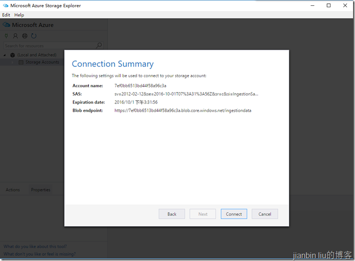The width and height of the screenshot is (355, 261).
Task: Open the Edit menu
Action: click(6, 15)
